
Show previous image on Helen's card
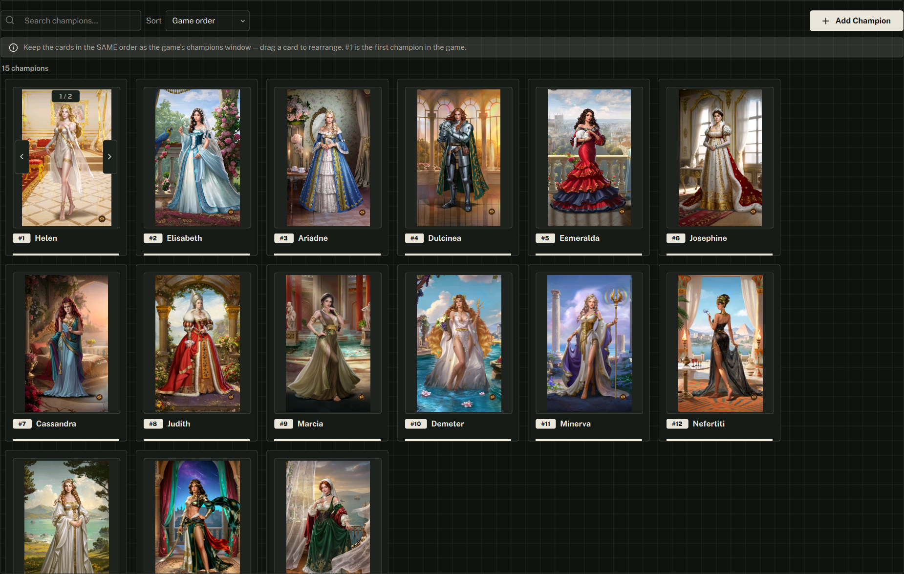[22, 157]
